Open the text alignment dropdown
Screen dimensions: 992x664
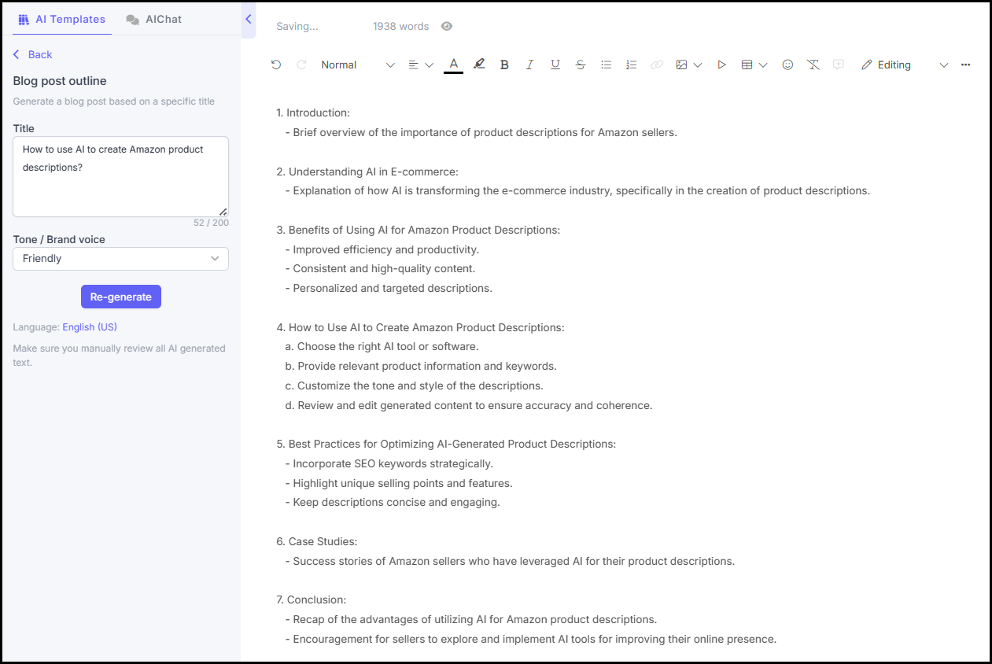(421, 65)
